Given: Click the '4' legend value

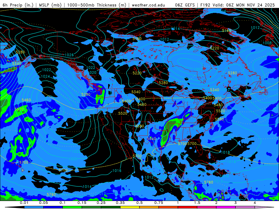Looking at the screenshot, I should [255, 203].
